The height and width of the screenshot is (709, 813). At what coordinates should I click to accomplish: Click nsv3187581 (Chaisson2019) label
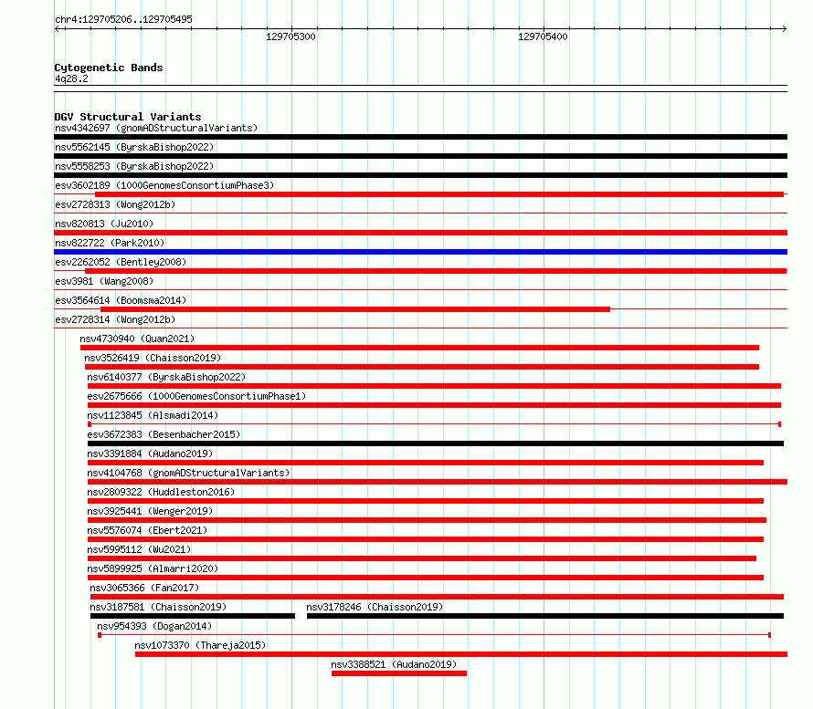(x=158, y=607)
